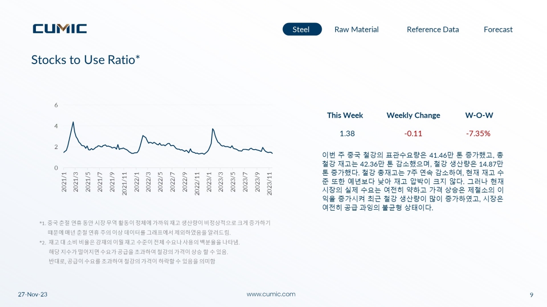Select the Steel tab
The image size is (547, 307).
coord(302,29)
